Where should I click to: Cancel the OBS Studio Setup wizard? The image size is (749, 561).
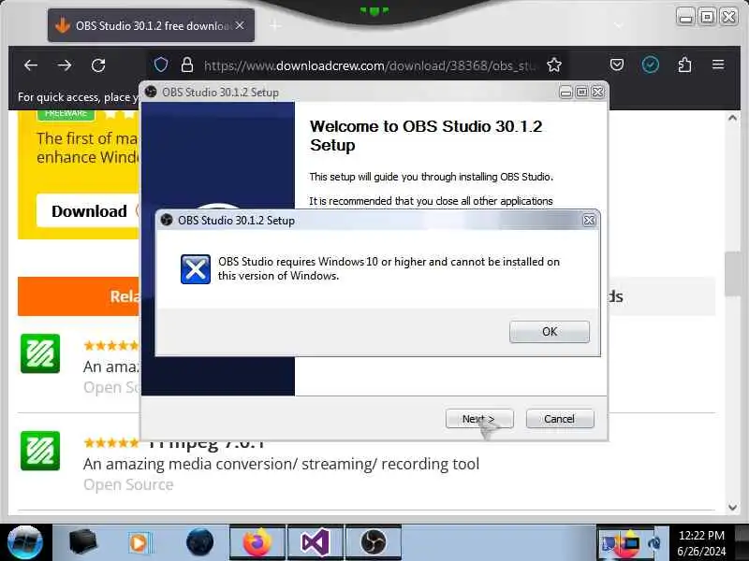560,419
